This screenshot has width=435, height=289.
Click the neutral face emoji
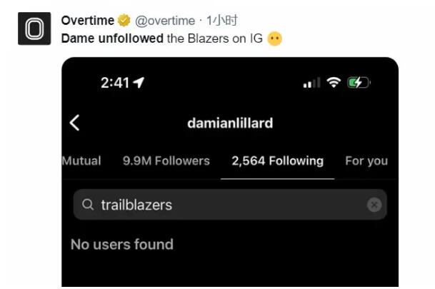tap(274, 39)
